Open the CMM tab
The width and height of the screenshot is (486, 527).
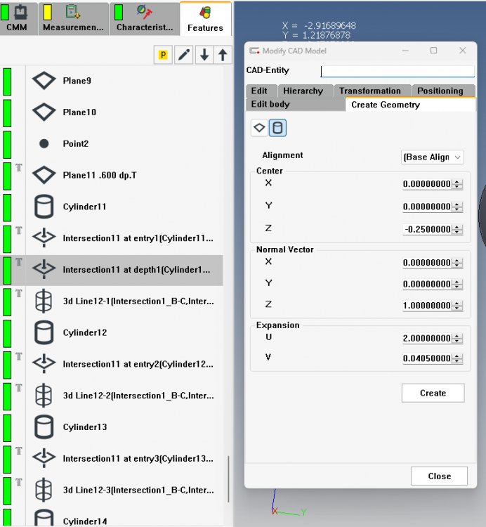tap(18, 18)
